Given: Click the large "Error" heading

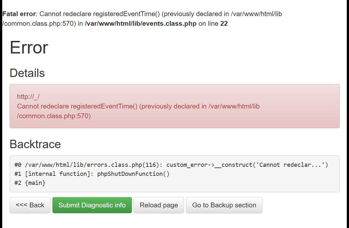Looking at the screenshot, I should click(29, 48).
